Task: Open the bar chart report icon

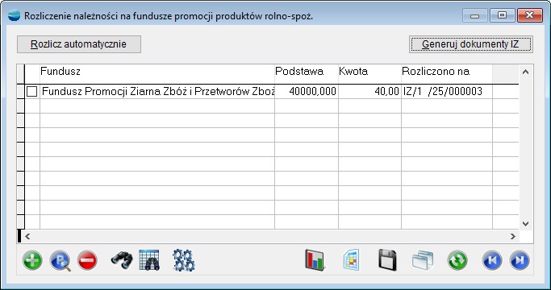Action: click(315, 260)
